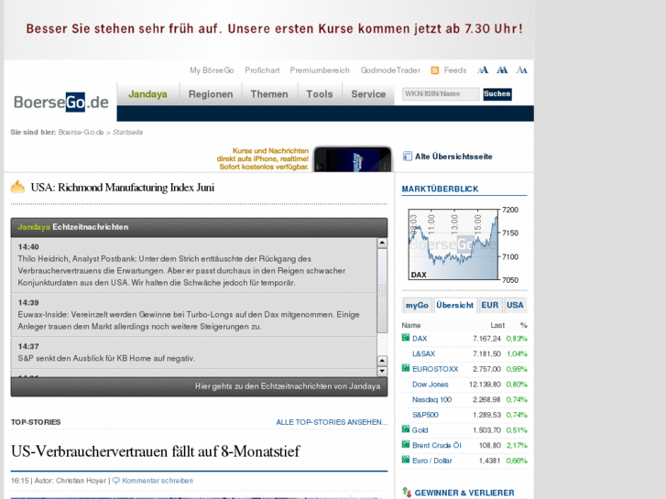The height and width of the screenshot is (499, 666).
Task: Click the news list scrollbar thumb
Action: pyautogui.click(x=382, y=290)
